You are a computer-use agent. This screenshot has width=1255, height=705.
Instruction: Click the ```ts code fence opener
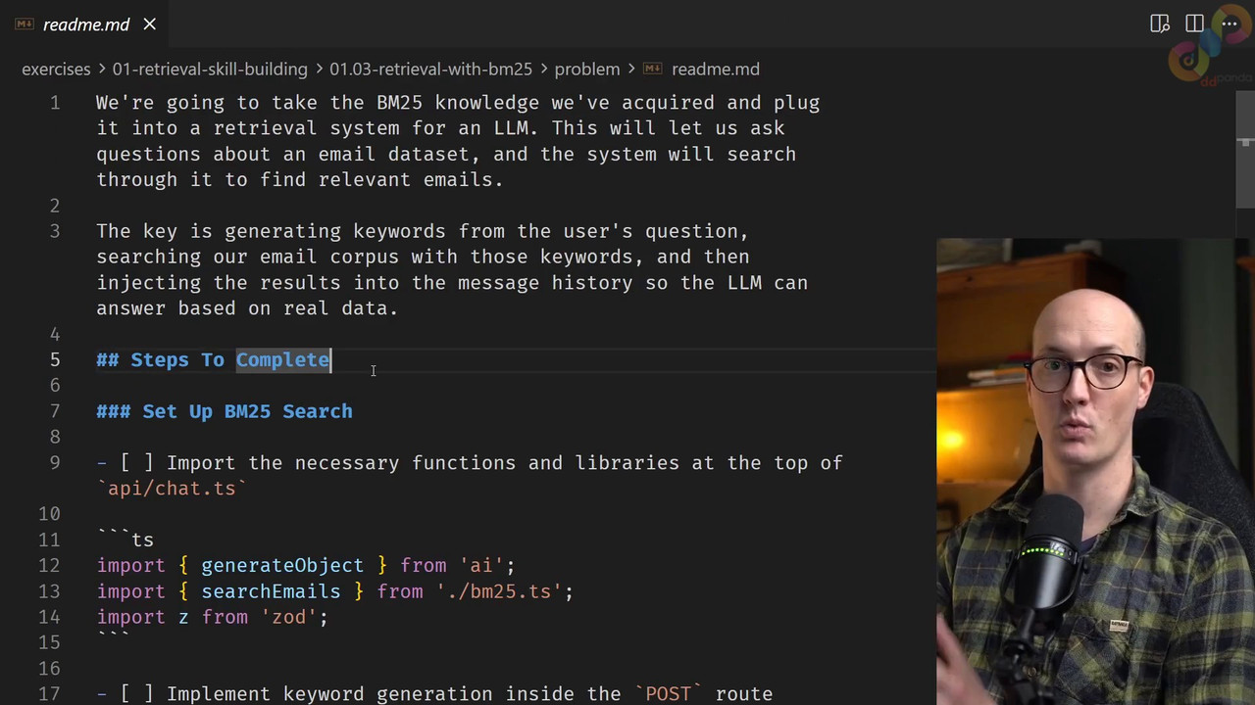click(x=125, y=540)
